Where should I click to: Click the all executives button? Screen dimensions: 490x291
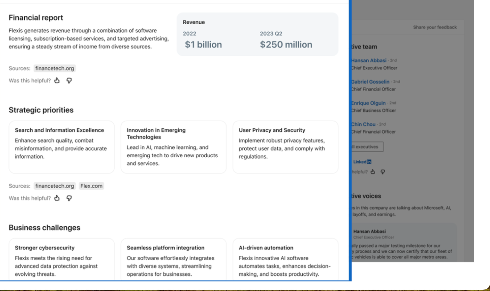pos(367,147)
